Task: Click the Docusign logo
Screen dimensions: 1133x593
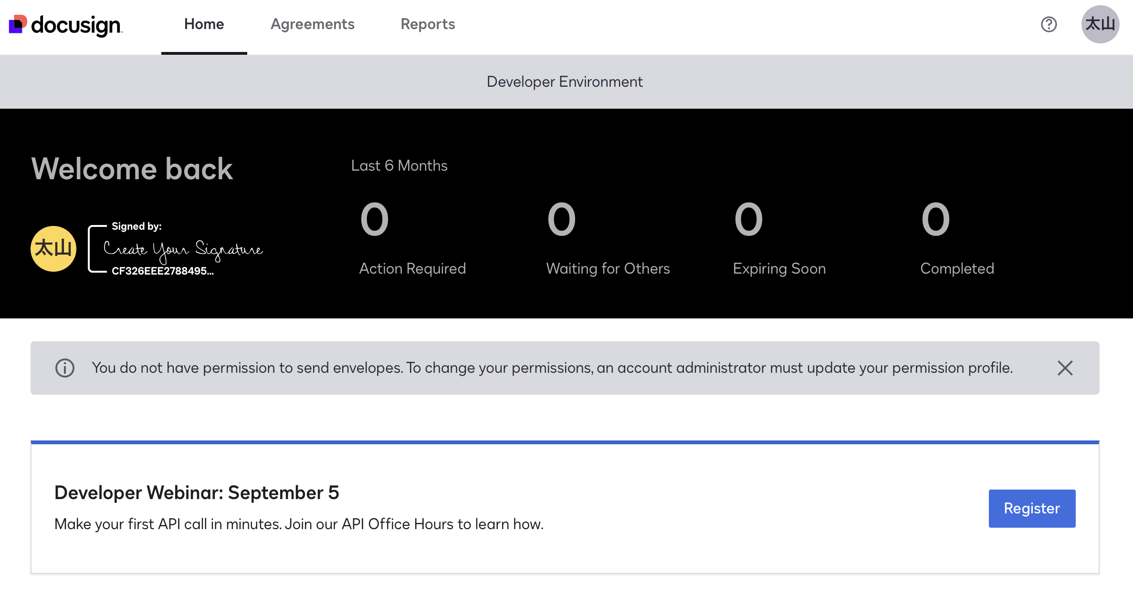Action: [66, 25]
